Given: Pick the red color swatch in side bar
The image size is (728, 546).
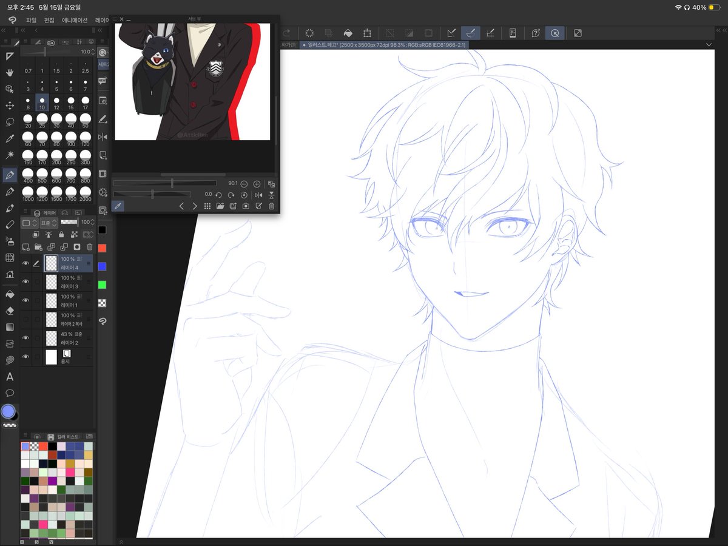Looking at the screenshot, I should click(103, 248).
